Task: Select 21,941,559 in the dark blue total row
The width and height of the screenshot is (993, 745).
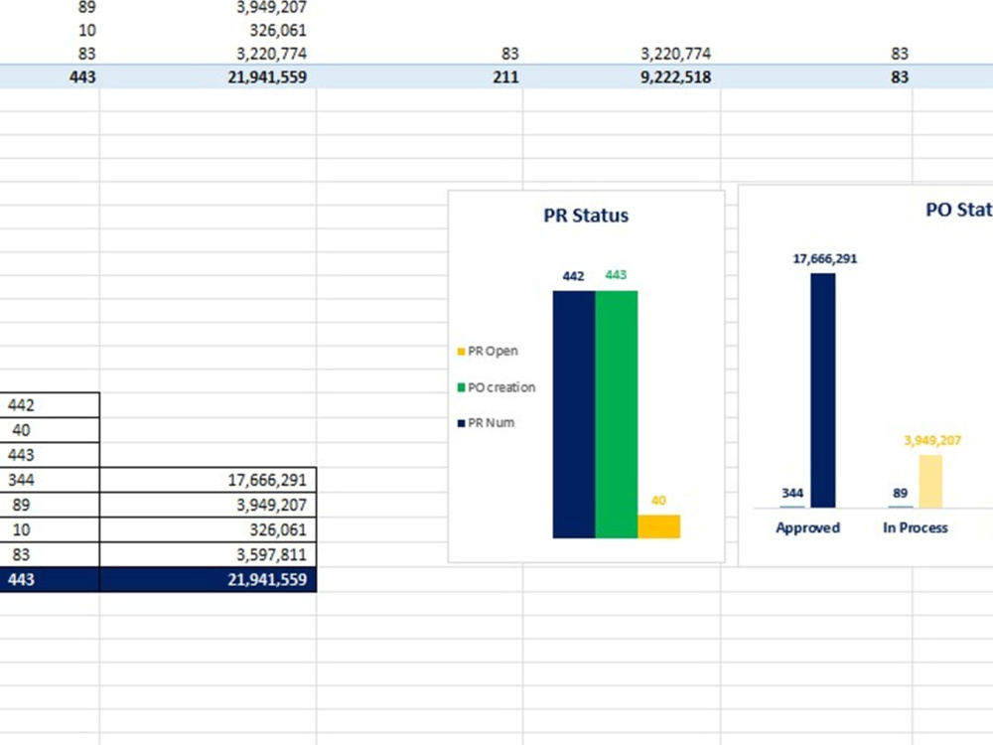Action: click(x=208, y=580)
